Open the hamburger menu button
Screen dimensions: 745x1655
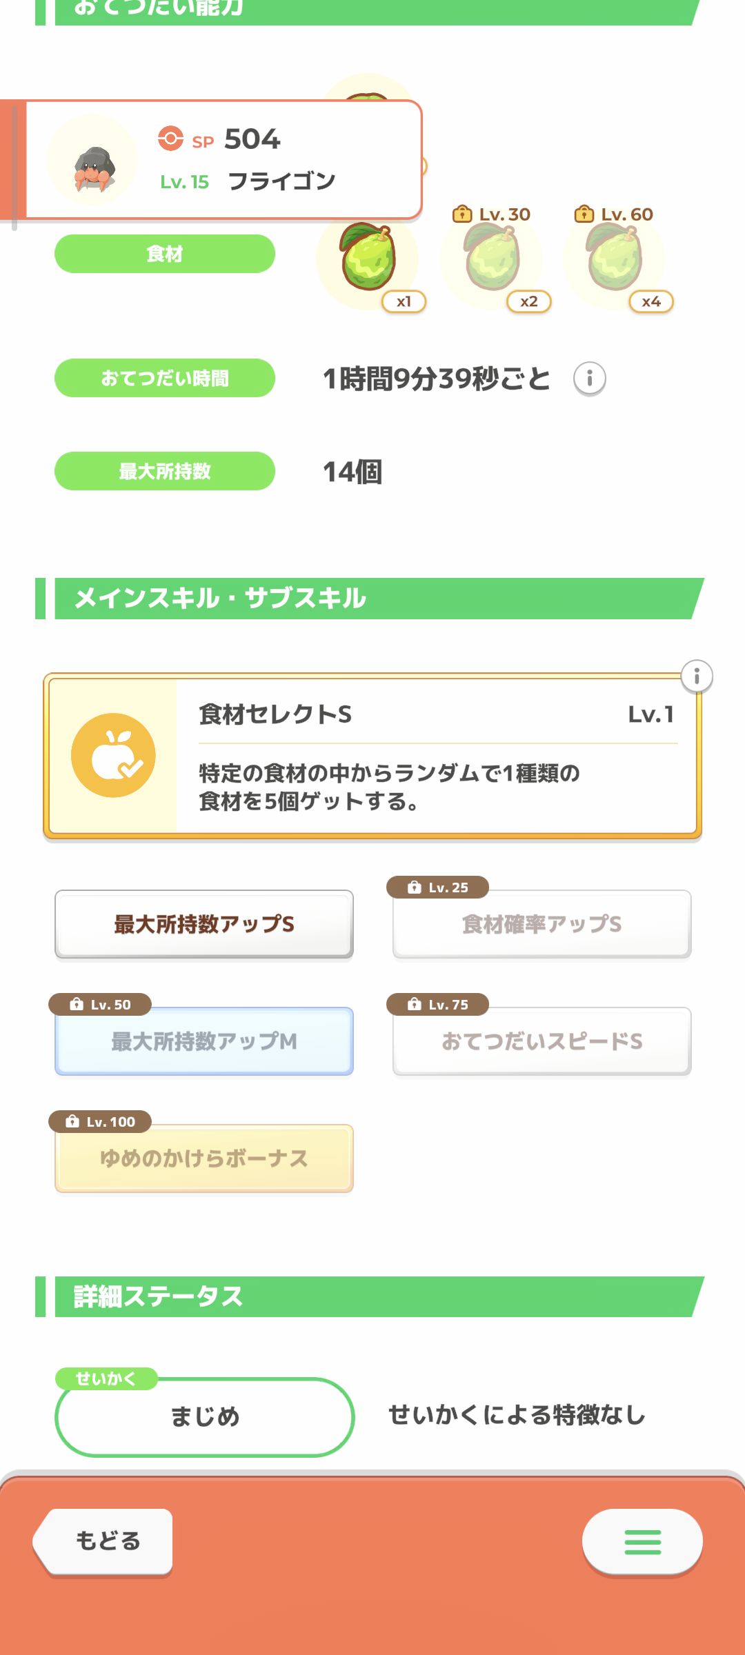tap(642, 1542)
